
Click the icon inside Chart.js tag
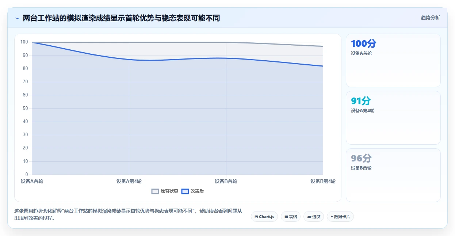[x=256, y=217]
